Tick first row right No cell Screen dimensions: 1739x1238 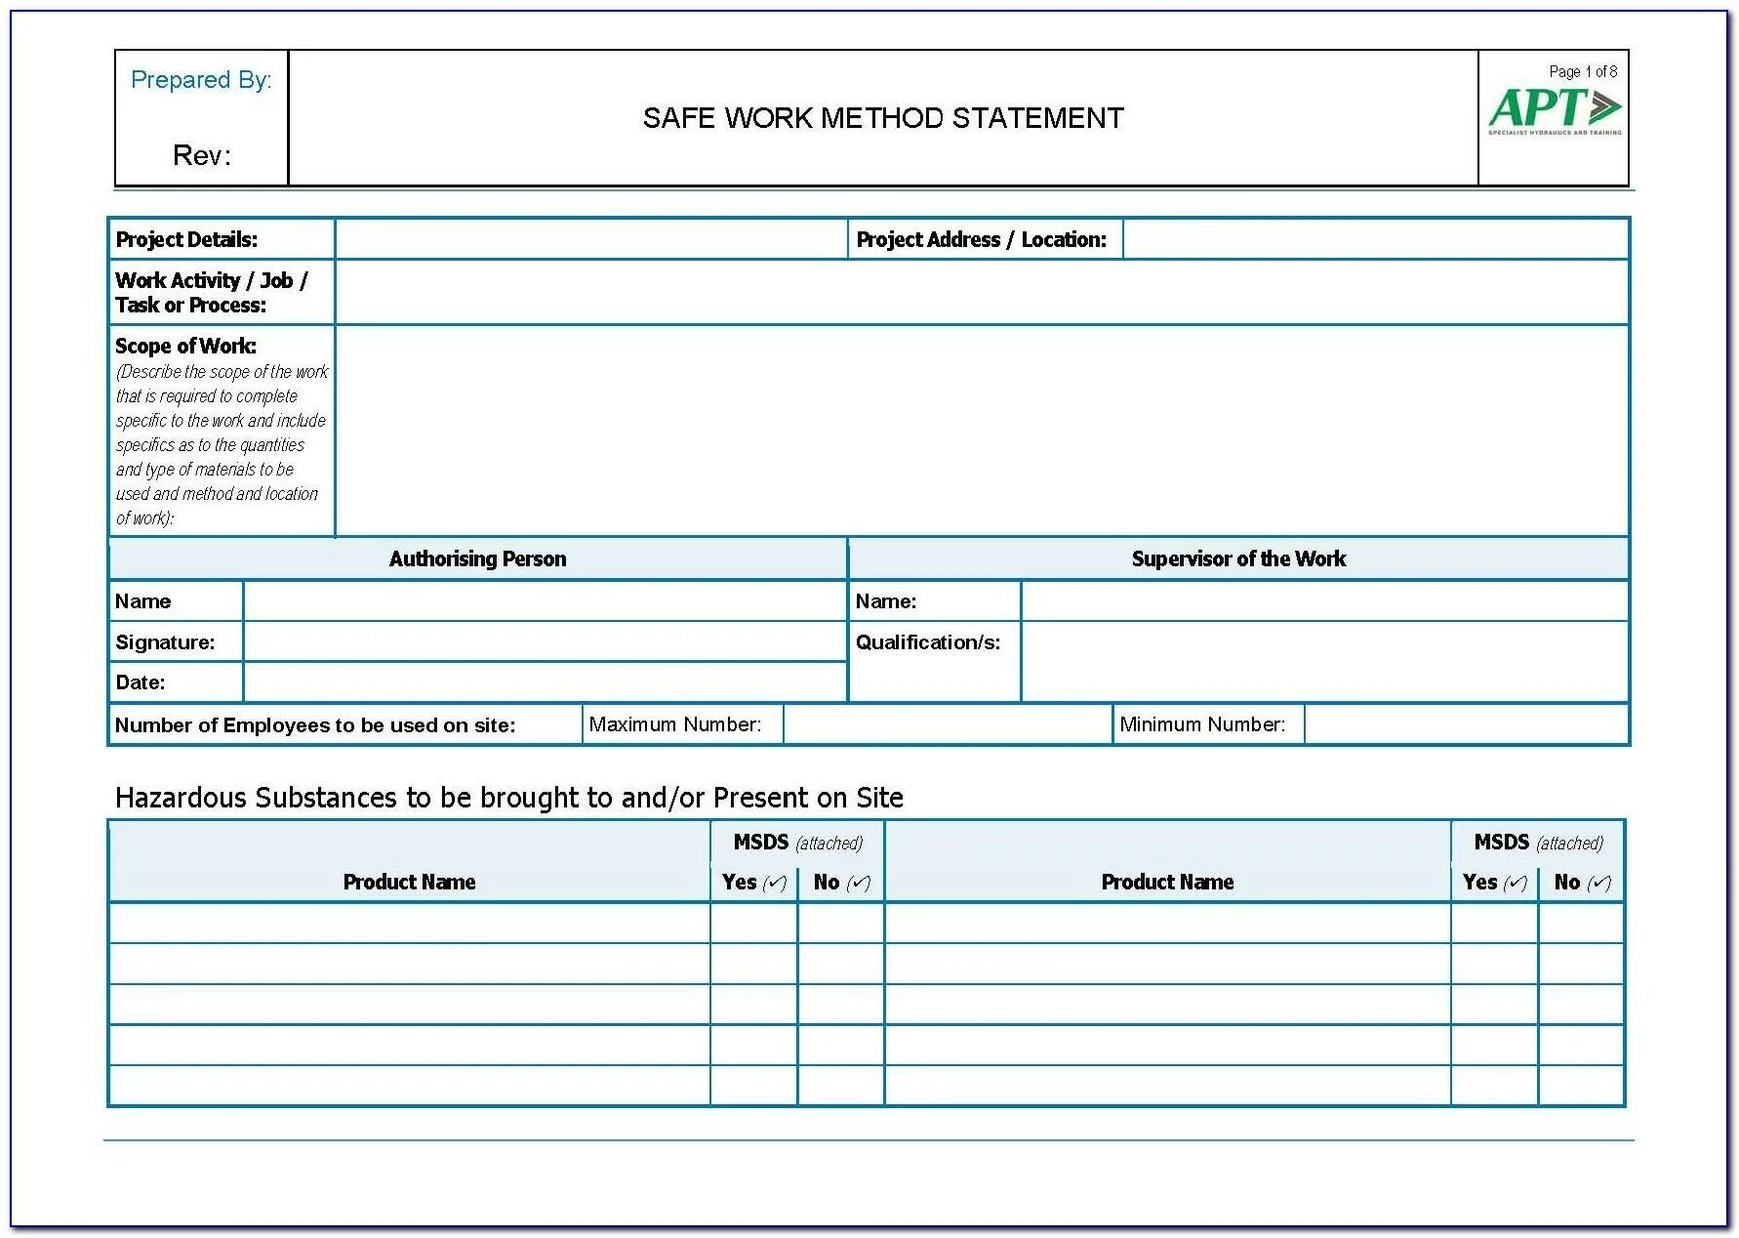pyautogui.click(x=1582, y=923)
